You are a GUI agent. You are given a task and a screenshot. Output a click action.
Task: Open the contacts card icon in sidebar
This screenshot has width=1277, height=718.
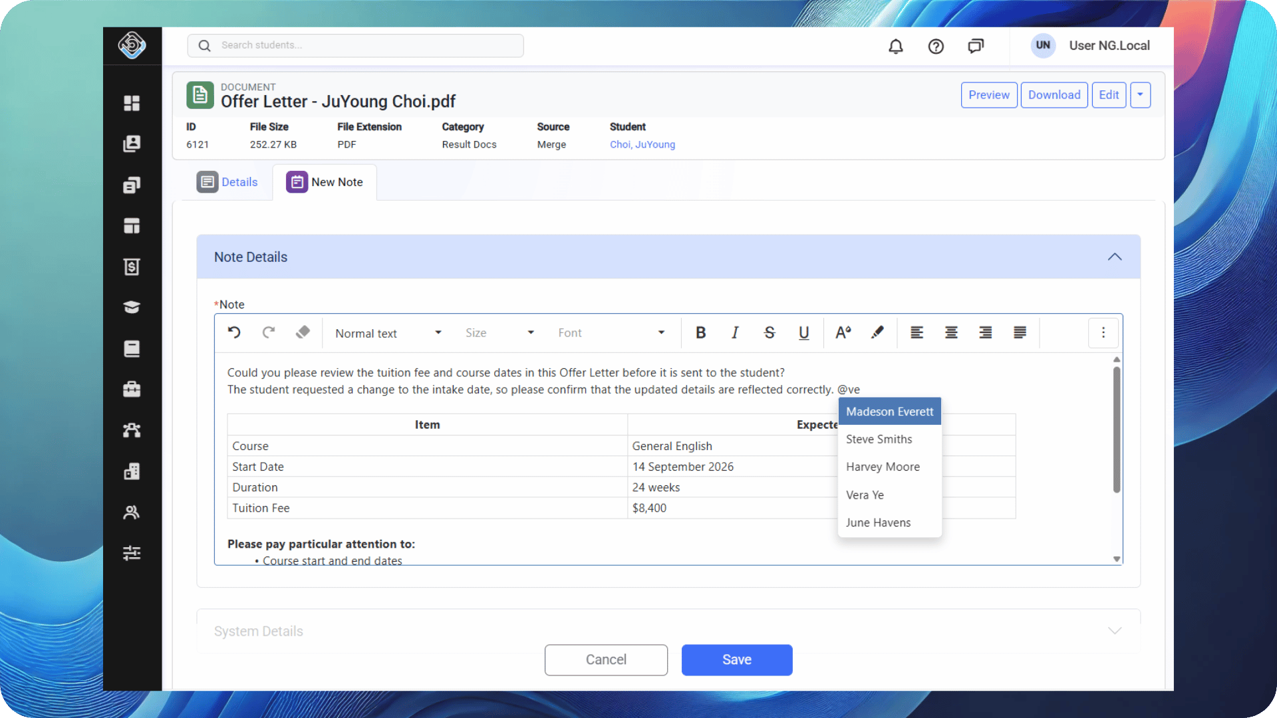tap(132, 144)
